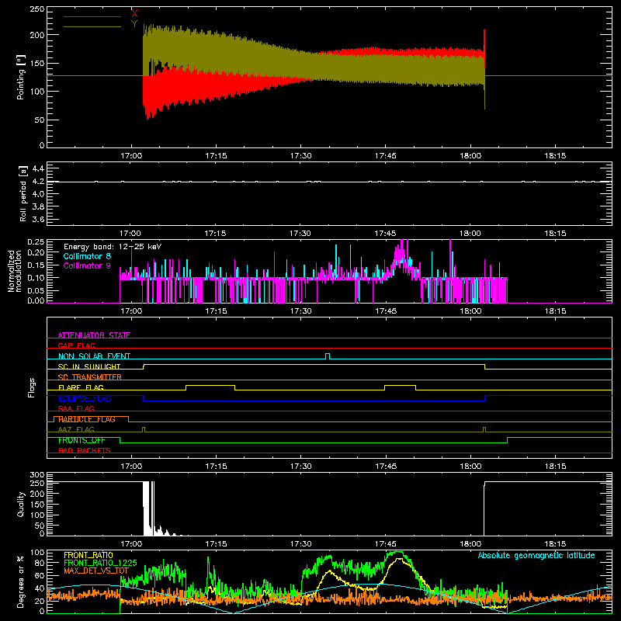Click the '0.25' tick on the modulation axis

pos(36,242)
